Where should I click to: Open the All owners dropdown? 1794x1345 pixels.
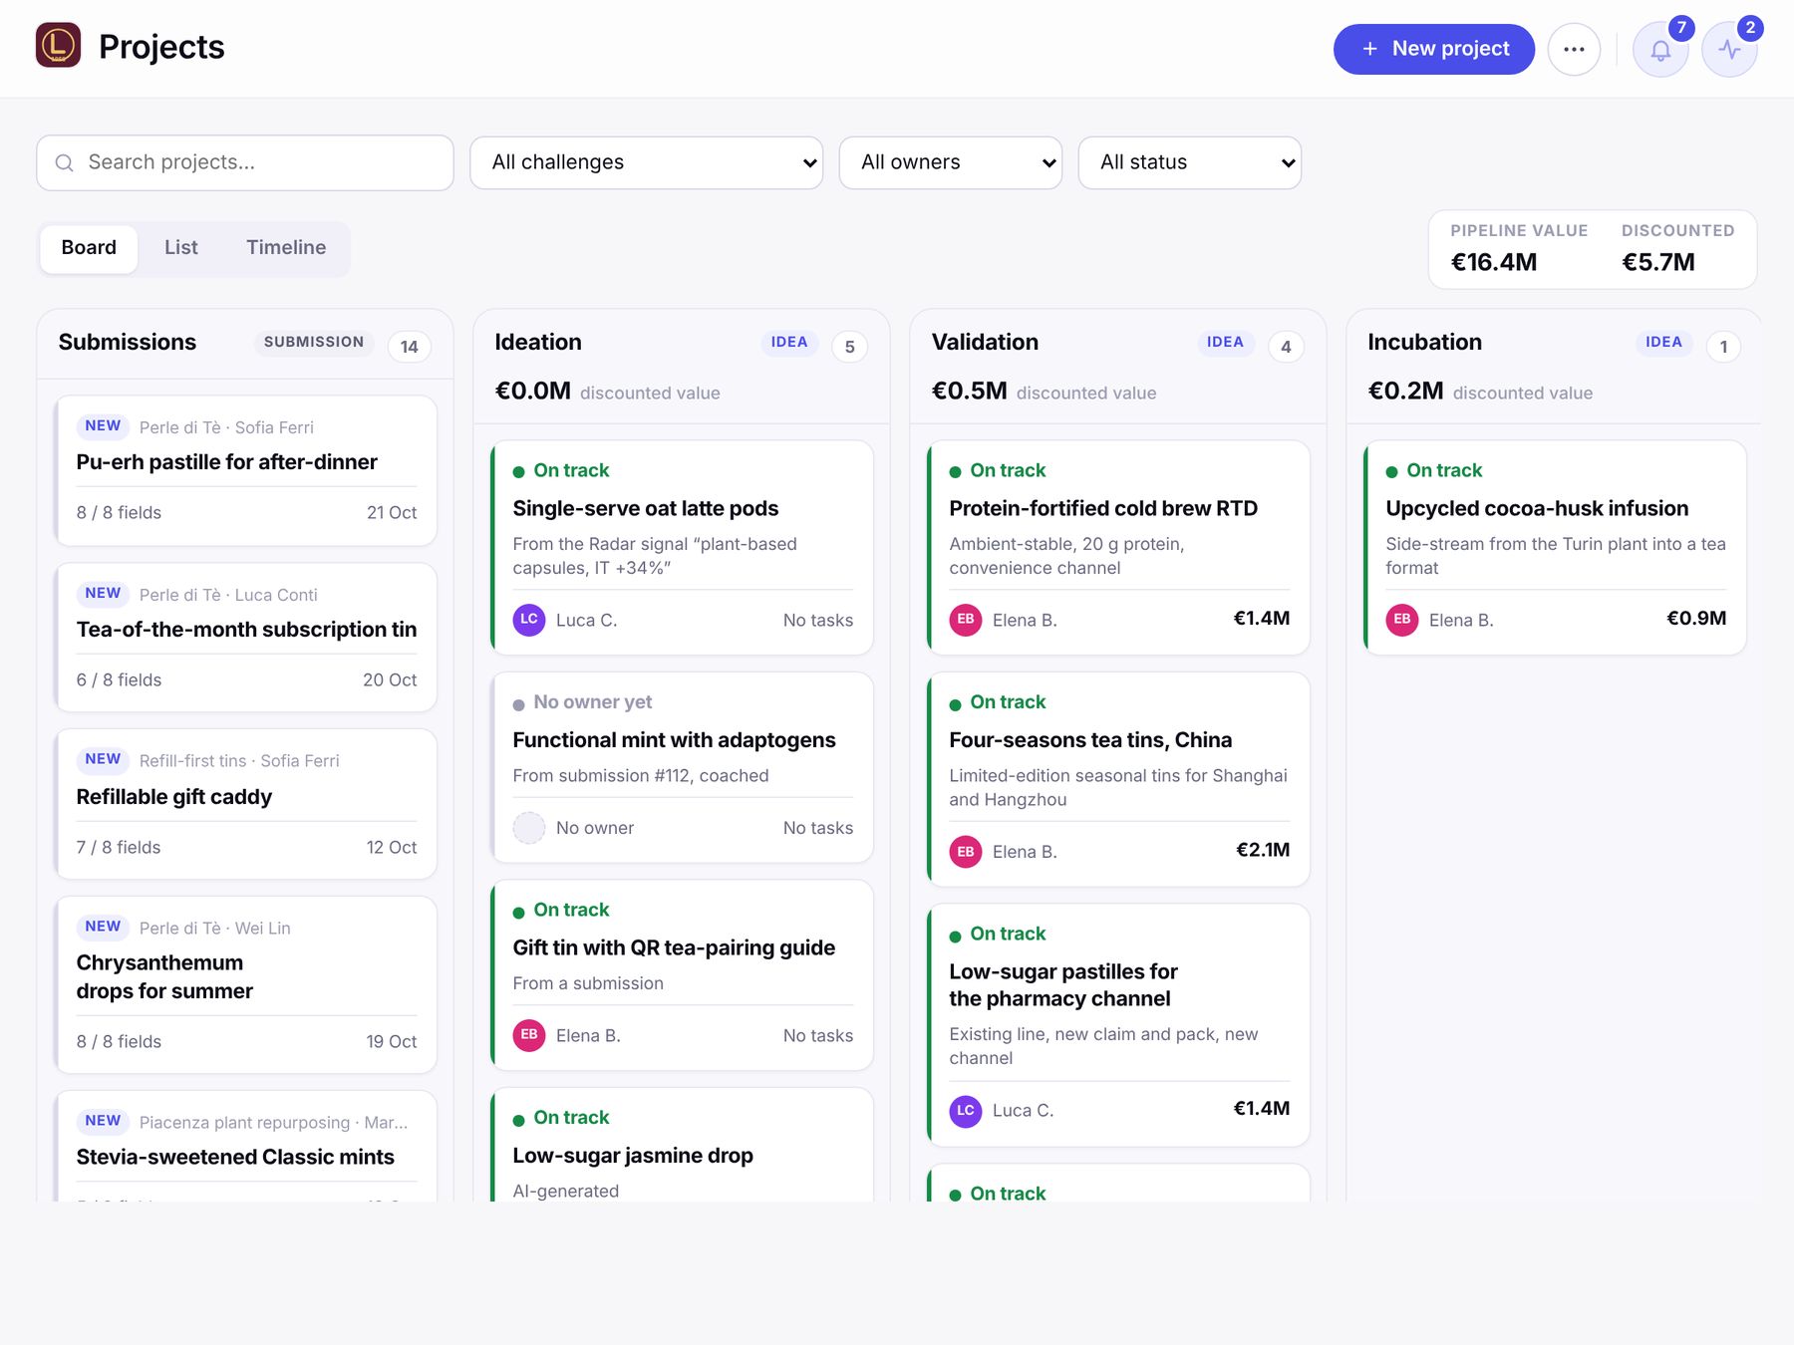pos(951,162)
